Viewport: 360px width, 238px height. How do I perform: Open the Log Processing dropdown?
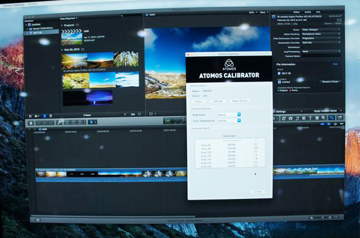[x=321, y=52]
